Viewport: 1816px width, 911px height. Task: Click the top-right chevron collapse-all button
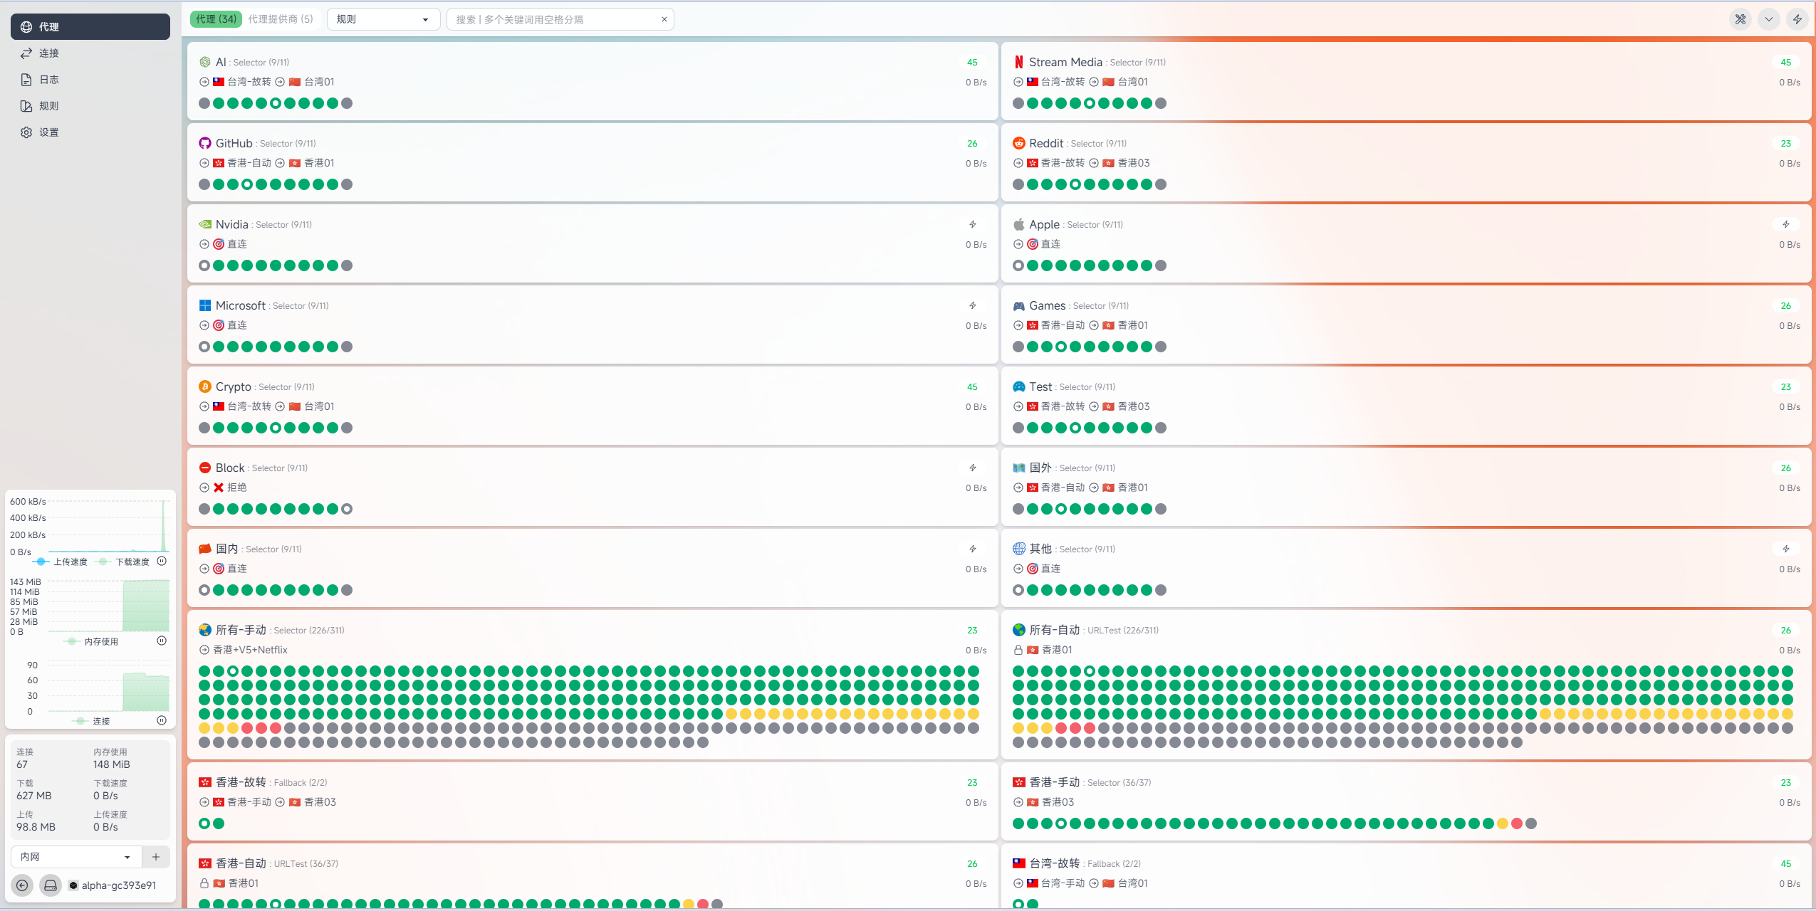point(1768,19)
